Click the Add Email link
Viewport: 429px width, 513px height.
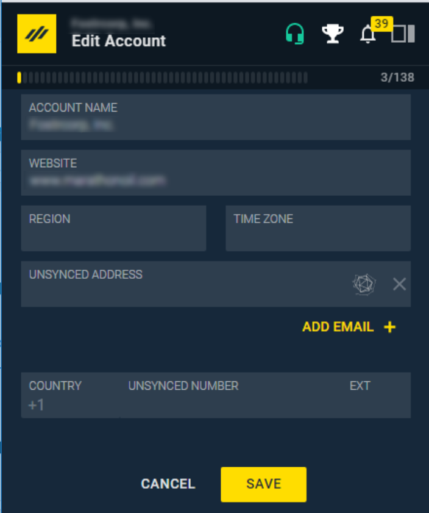(338, 327)
